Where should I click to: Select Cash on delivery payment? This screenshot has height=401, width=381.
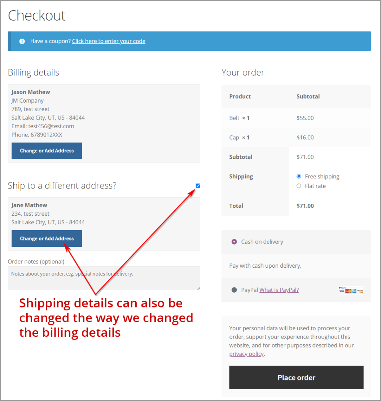tap(234, 242)
